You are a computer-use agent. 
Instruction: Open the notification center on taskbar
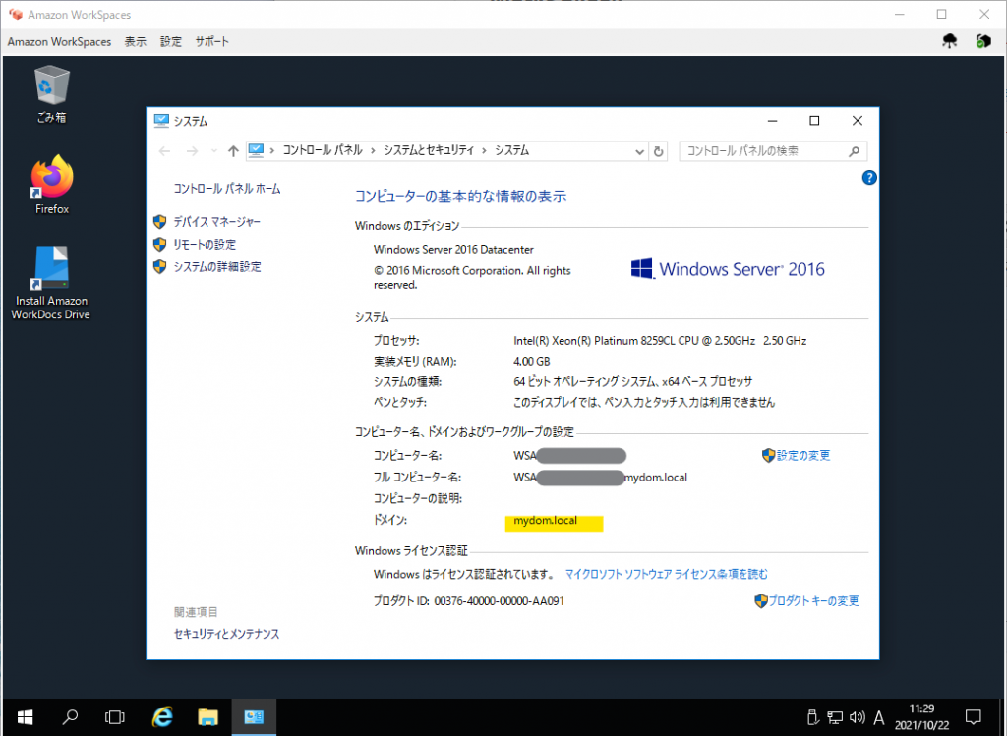point(974,716)
